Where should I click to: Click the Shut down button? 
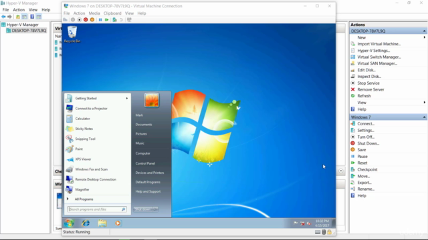(142, 209)
